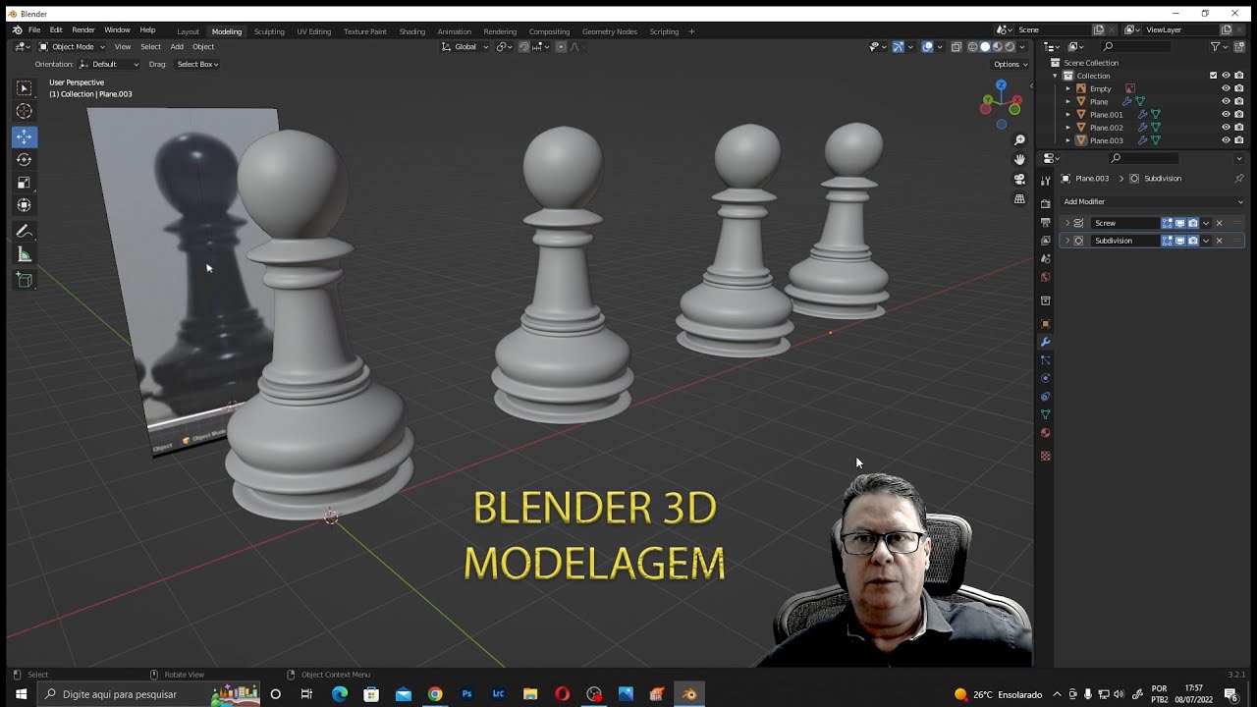Activate the Move tool

25,137
